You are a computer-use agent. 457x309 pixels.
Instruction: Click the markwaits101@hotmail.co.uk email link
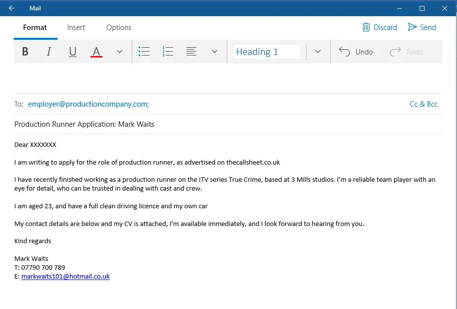click(x=65, y=276)
